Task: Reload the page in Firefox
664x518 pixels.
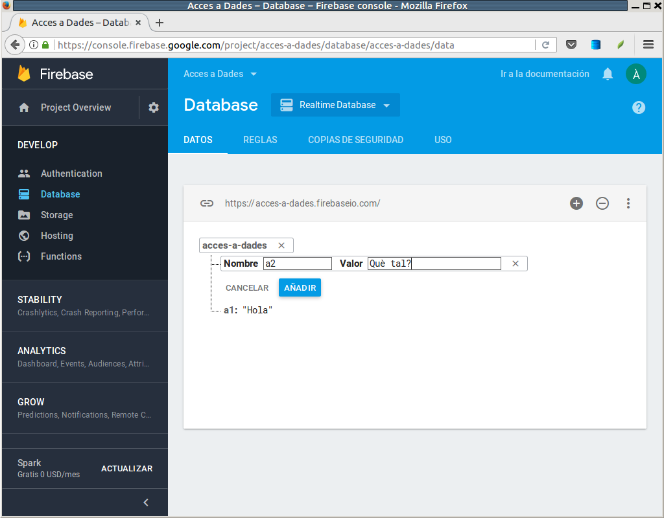Action: [x=545, y=45]
